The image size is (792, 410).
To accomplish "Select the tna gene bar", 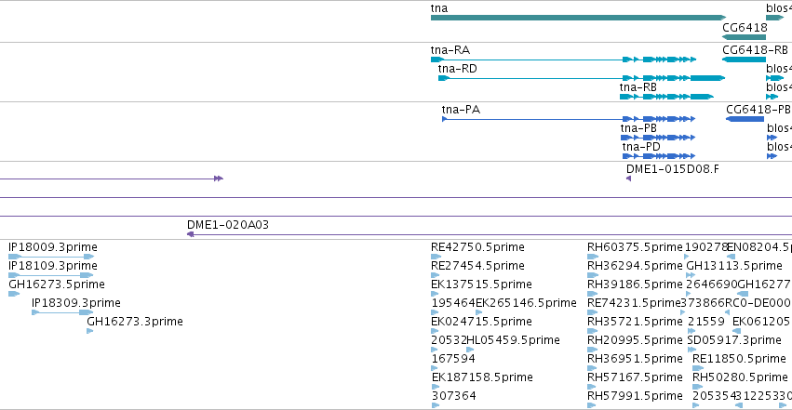I will [x=578, y=18].
